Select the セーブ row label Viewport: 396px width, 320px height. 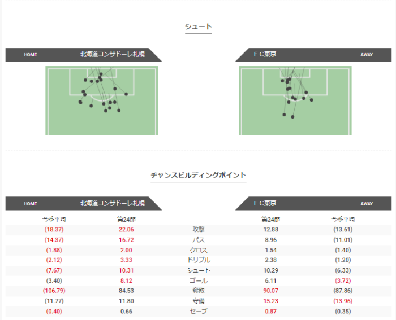coord(198,311)
